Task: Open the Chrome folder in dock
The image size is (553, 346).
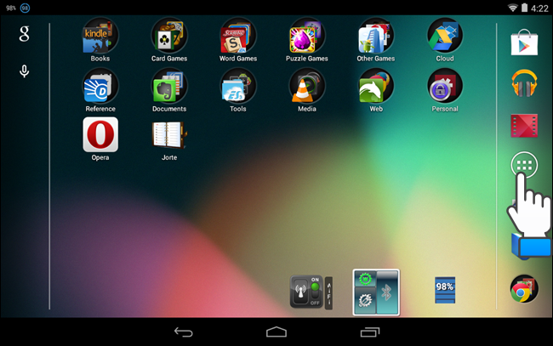Action: coord(524,289)
